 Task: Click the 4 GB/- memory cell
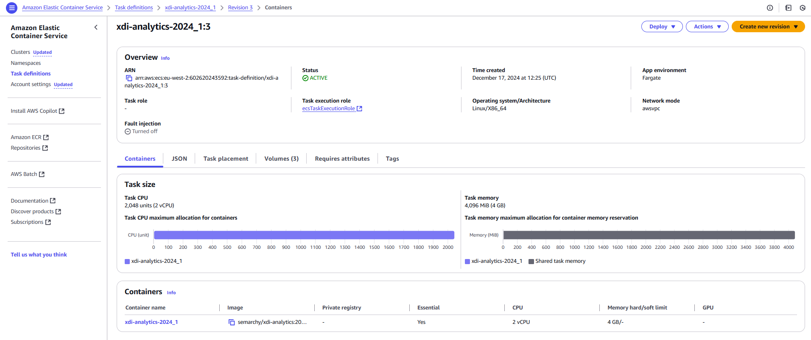pos(615,322)
